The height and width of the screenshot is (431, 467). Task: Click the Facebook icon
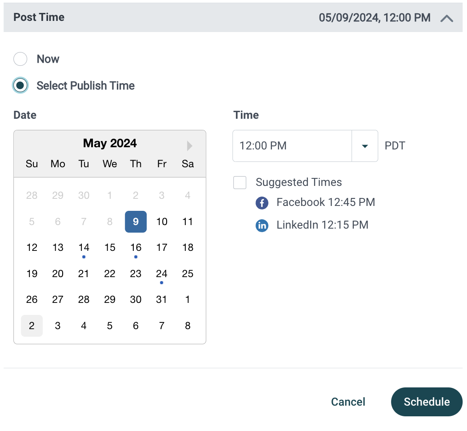(x=262, y=203)
